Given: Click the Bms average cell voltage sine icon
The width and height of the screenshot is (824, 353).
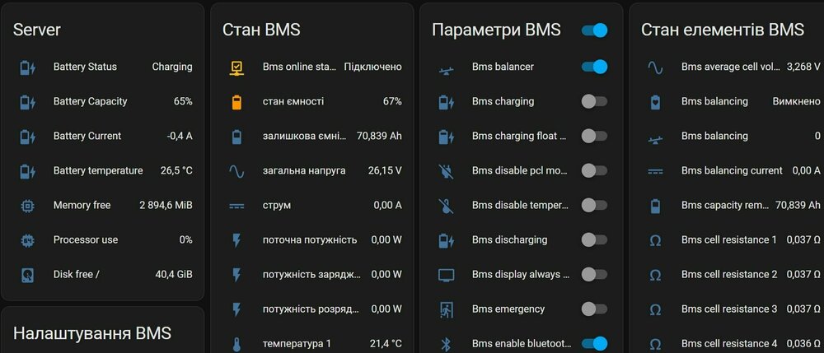Looking at the screenshot, I should (655, 67).
